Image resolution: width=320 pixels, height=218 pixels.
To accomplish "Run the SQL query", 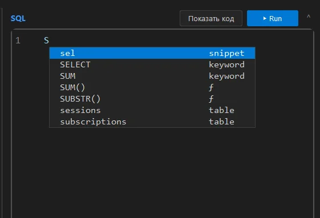I will click(x=273, y=18).
